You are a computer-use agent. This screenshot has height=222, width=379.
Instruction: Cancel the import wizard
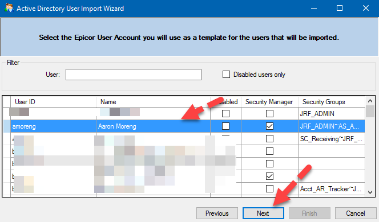(355, 213)
